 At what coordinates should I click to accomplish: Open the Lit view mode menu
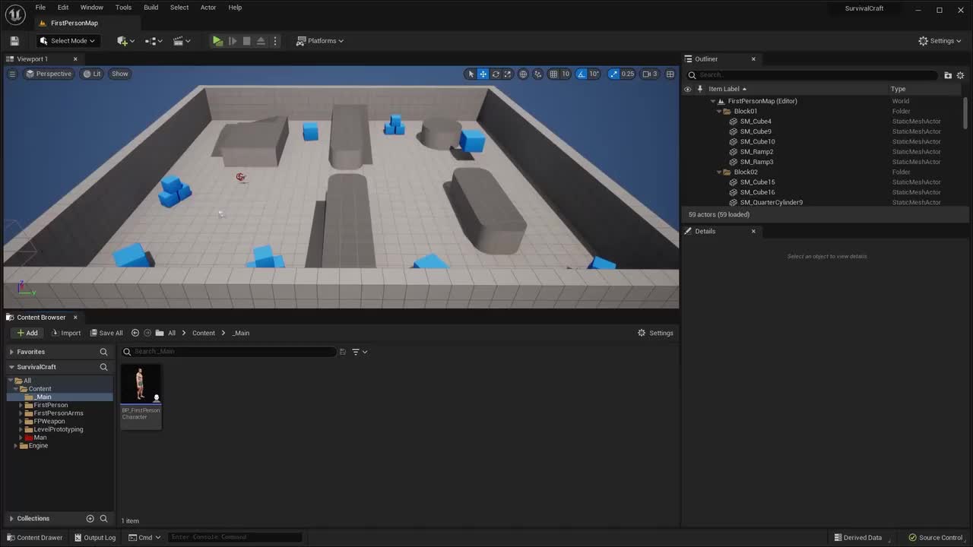[92, 74]
